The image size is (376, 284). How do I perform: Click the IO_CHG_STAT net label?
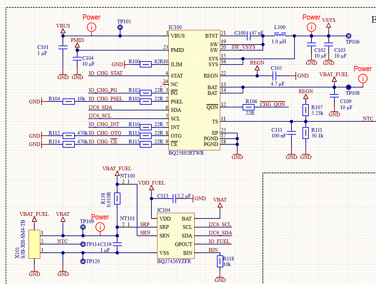point(105,73)
